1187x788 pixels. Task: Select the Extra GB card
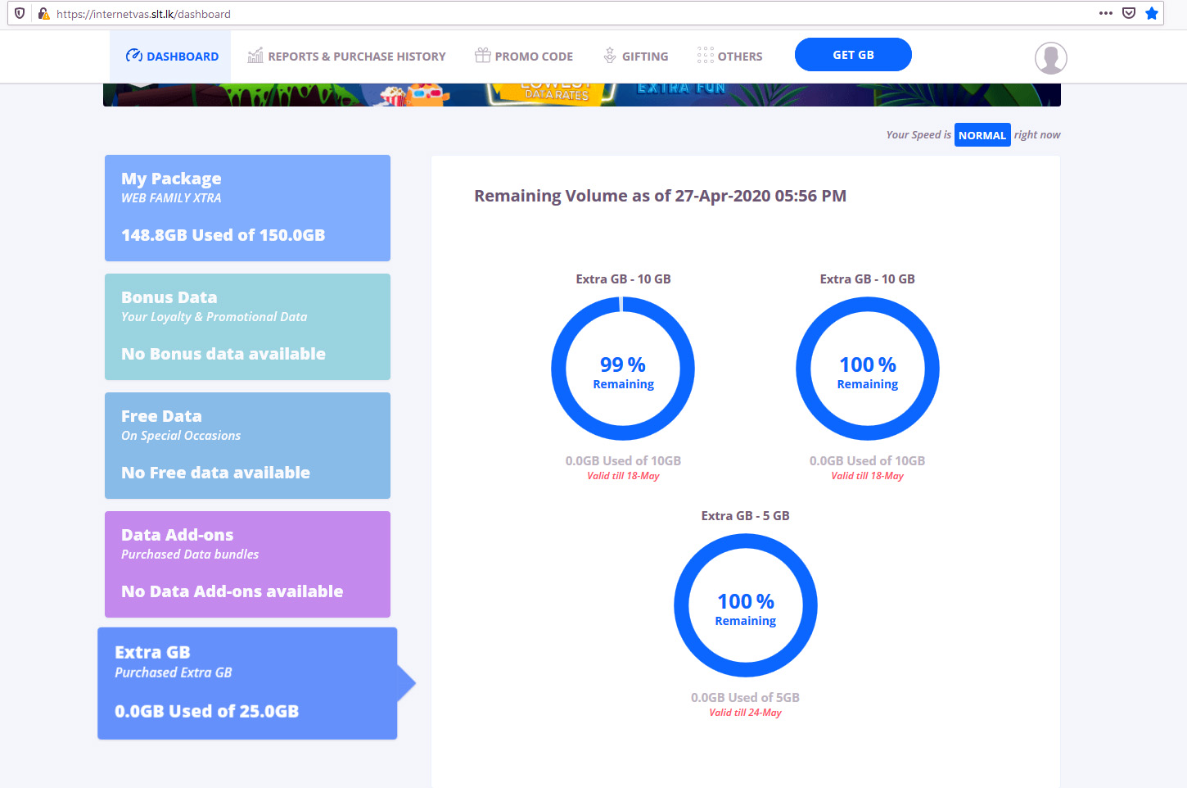[x=247, y=683]
